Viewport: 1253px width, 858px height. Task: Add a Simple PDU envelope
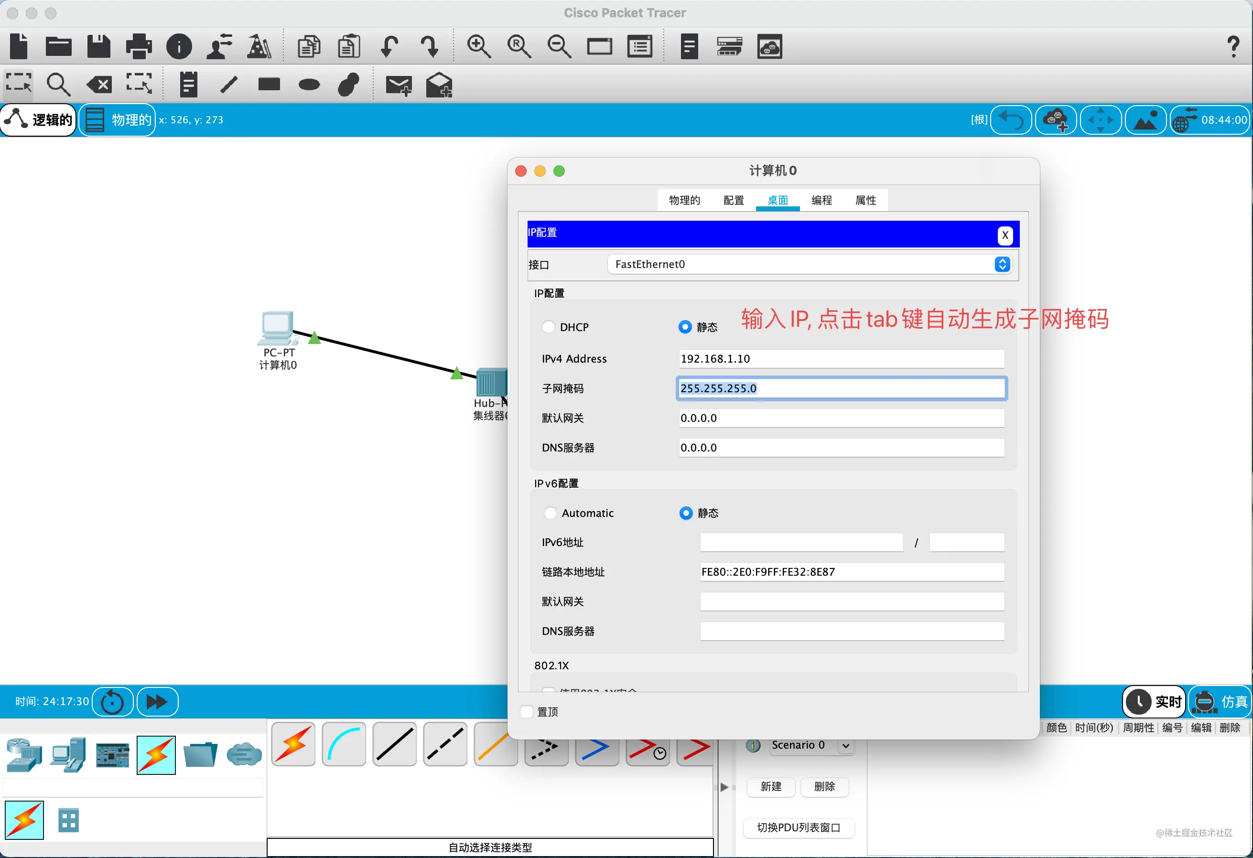[x=399, y=85]
